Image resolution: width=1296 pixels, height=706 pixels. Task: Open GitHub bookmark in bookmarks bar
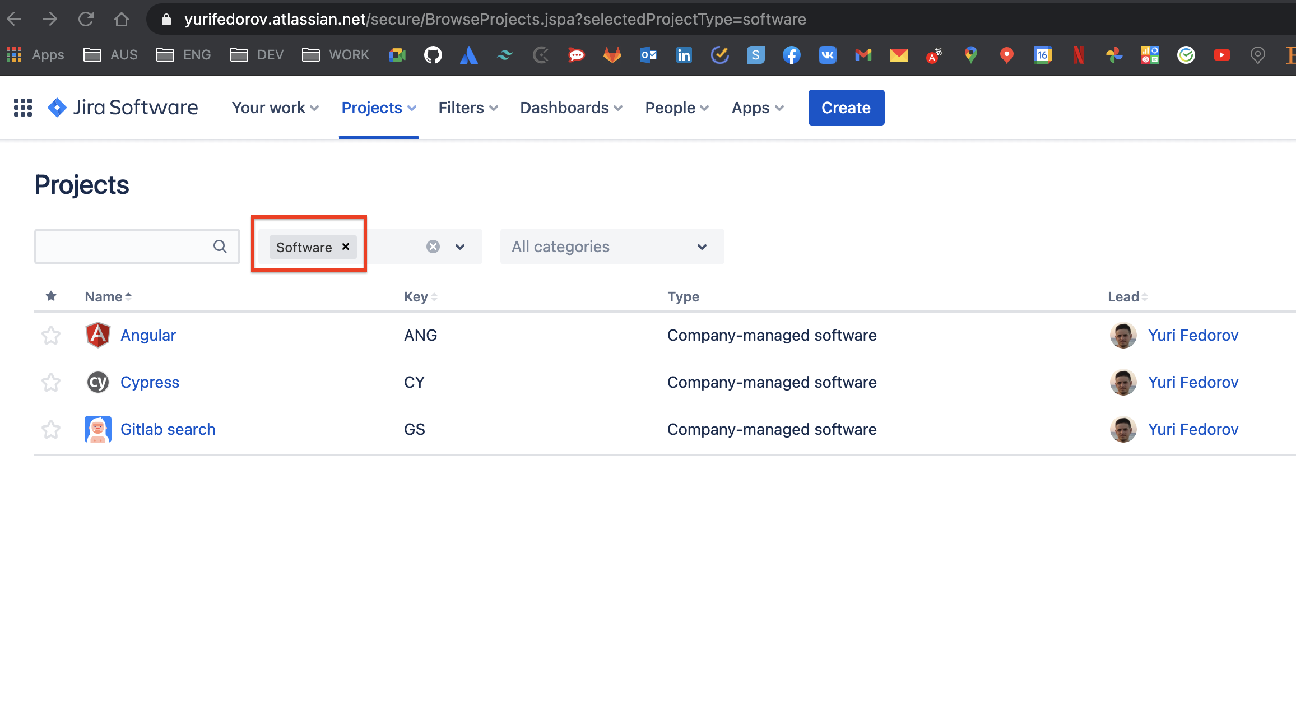(433, 55)
